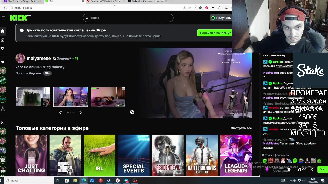Screen dimensions: 328x184
Task: Click the Получить button in header
Action: pyautogui.click(x=221, y=18)
